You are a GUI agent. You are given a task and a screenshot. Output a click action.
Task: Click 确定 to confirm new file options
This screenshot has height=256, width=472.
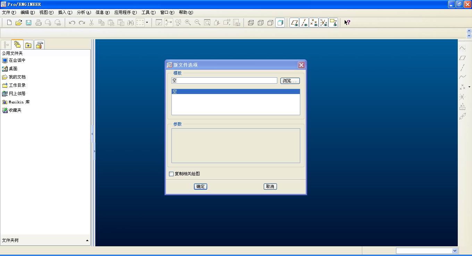pos(201,187)
